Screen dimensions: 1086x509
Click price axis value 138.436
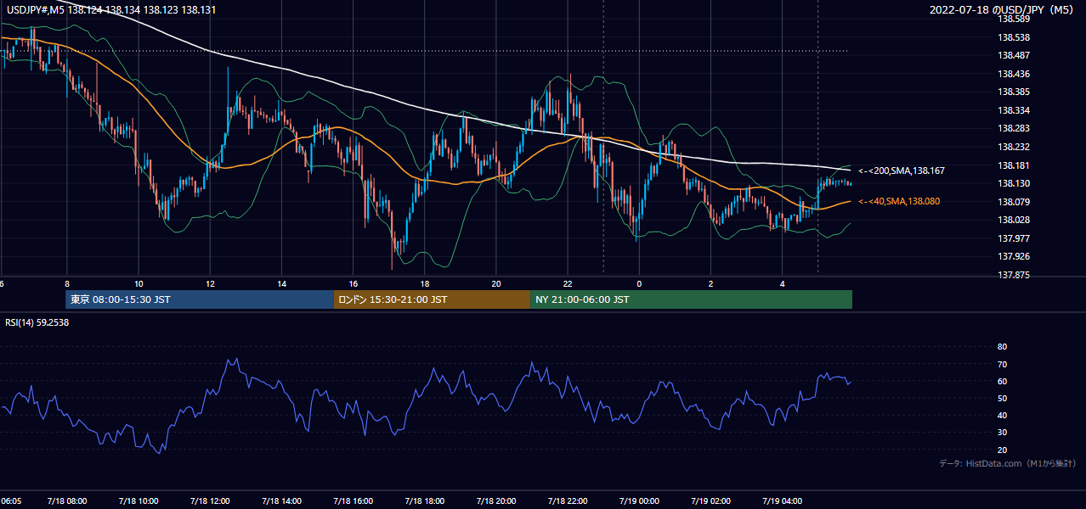[x=1015, y=74]
